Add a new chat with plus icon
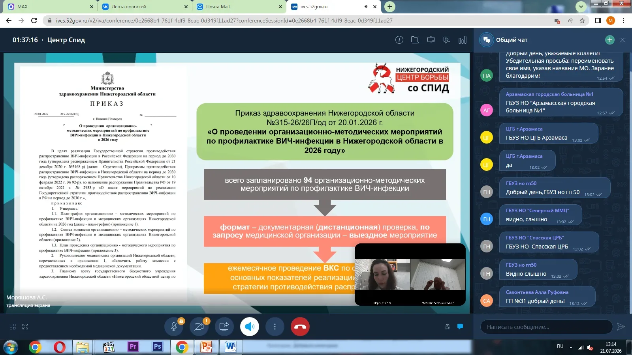Screen dimensions: 632x355 (610, 40)
